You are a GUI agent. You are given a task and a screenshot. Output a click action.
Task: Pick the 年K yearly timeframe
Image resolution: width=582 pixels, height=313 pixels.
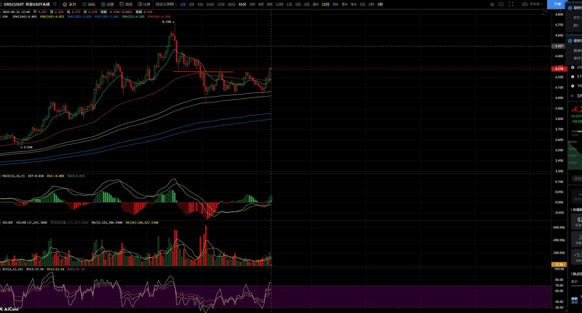(x=354, y=4)
